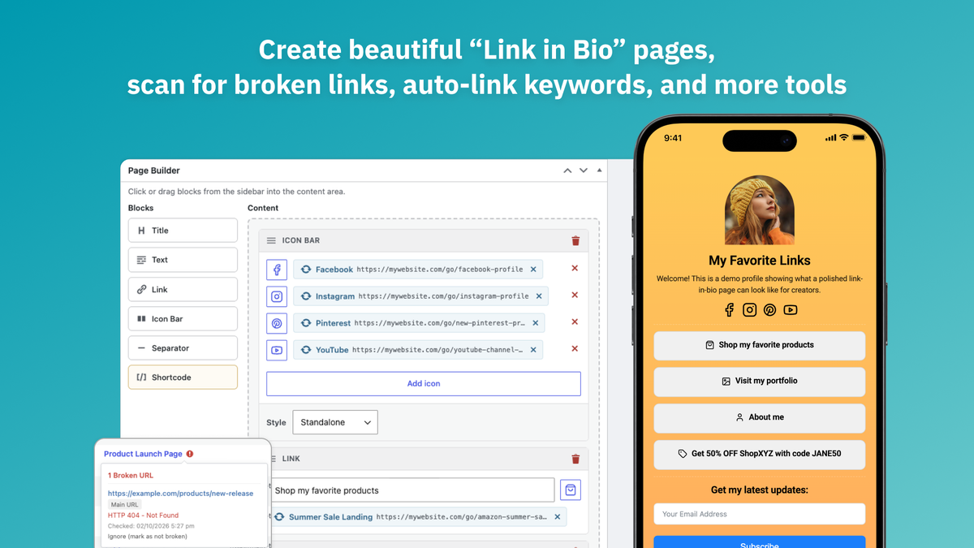
Task: Tap the Pinterest icon in phone preview
Action: click(x=769, y=309)
